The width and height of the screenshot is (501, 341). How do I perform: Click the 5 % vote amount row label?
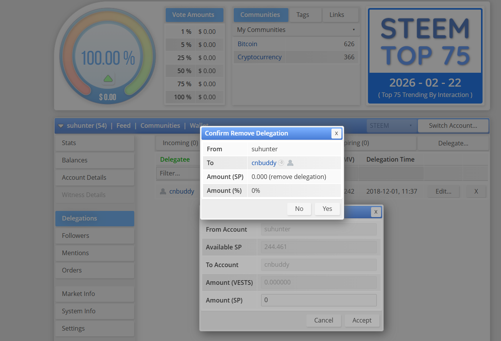point(186,45)
